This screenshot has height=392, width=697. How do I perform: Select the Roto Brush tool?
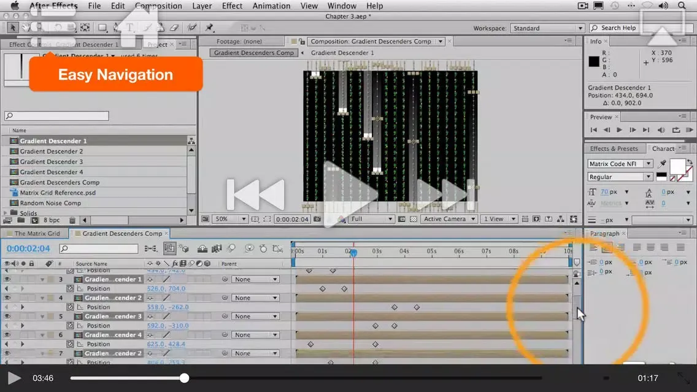click(x=192, y=28)
